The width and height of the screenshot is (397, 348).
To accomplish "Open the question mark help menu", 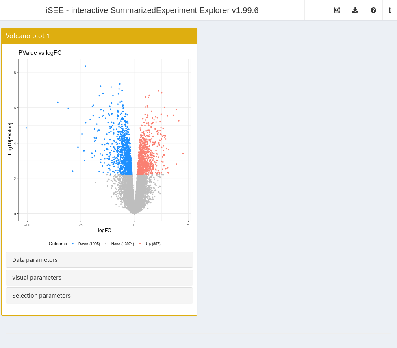I will pyautogui.click(x=373, y=10).
